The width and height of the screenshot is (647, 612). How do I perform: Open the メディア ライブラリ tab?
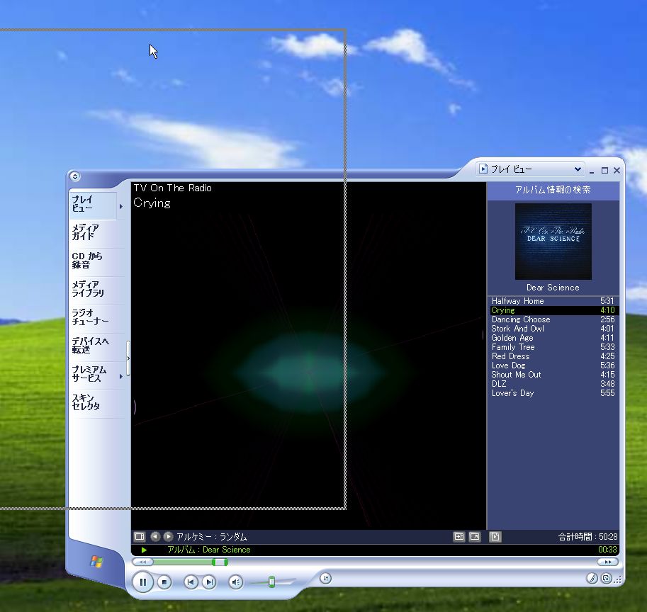96,289
